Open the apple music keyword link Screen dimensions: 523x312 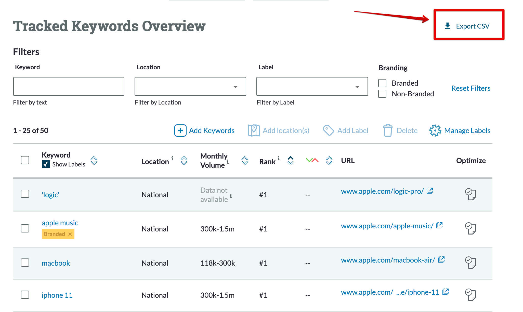[x=60, y=223]
